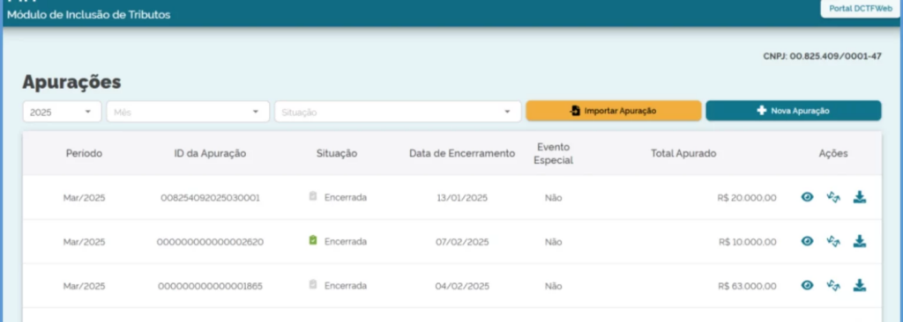Open the 2025 year dropdown

63,112
